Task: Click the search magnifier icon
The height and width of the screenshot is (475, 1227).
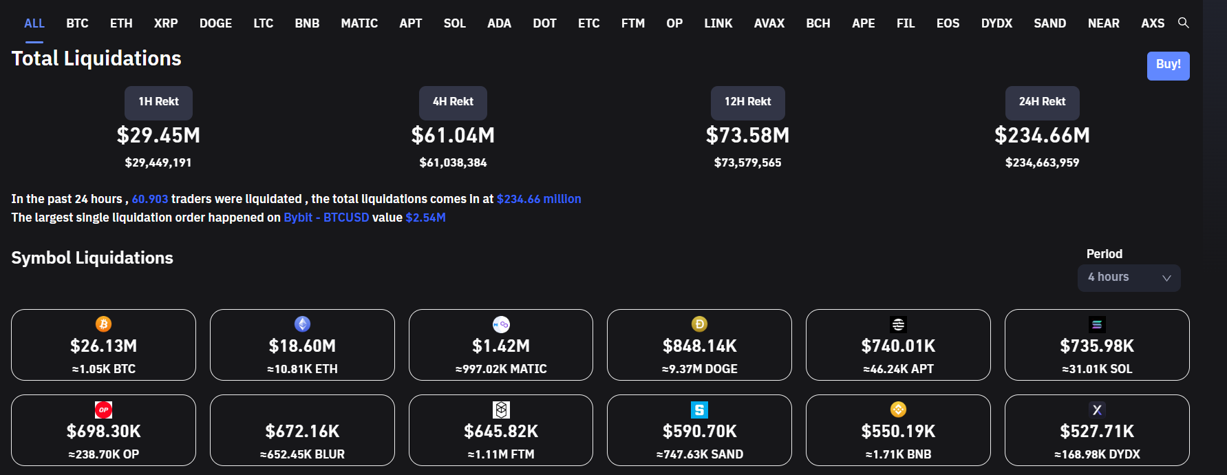Action: coord(1183,23)
